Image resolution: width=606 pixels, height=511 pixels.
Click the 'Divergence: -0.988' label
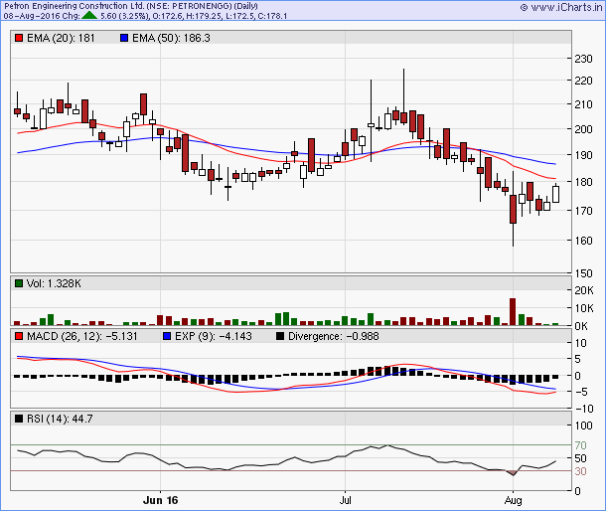(334, 336)
